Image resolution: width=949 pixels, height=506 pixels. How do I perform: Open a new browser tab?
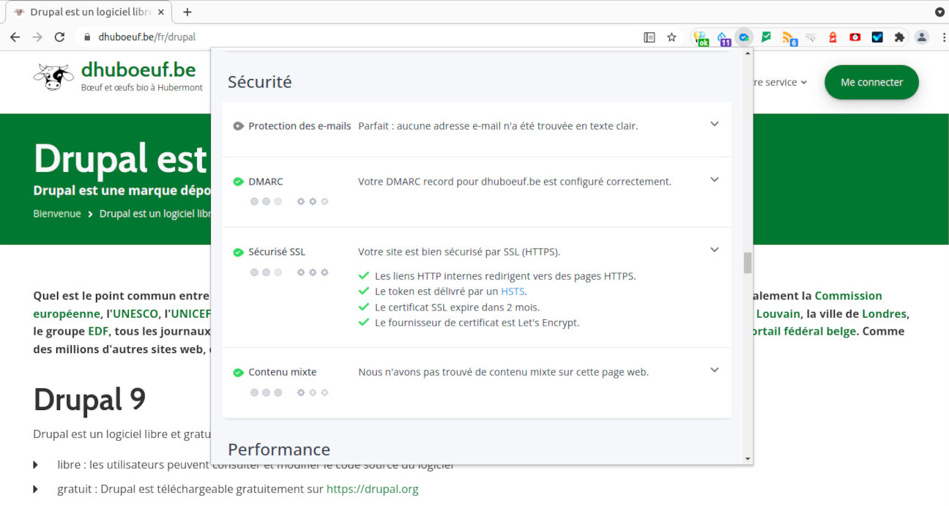[187, 12]
